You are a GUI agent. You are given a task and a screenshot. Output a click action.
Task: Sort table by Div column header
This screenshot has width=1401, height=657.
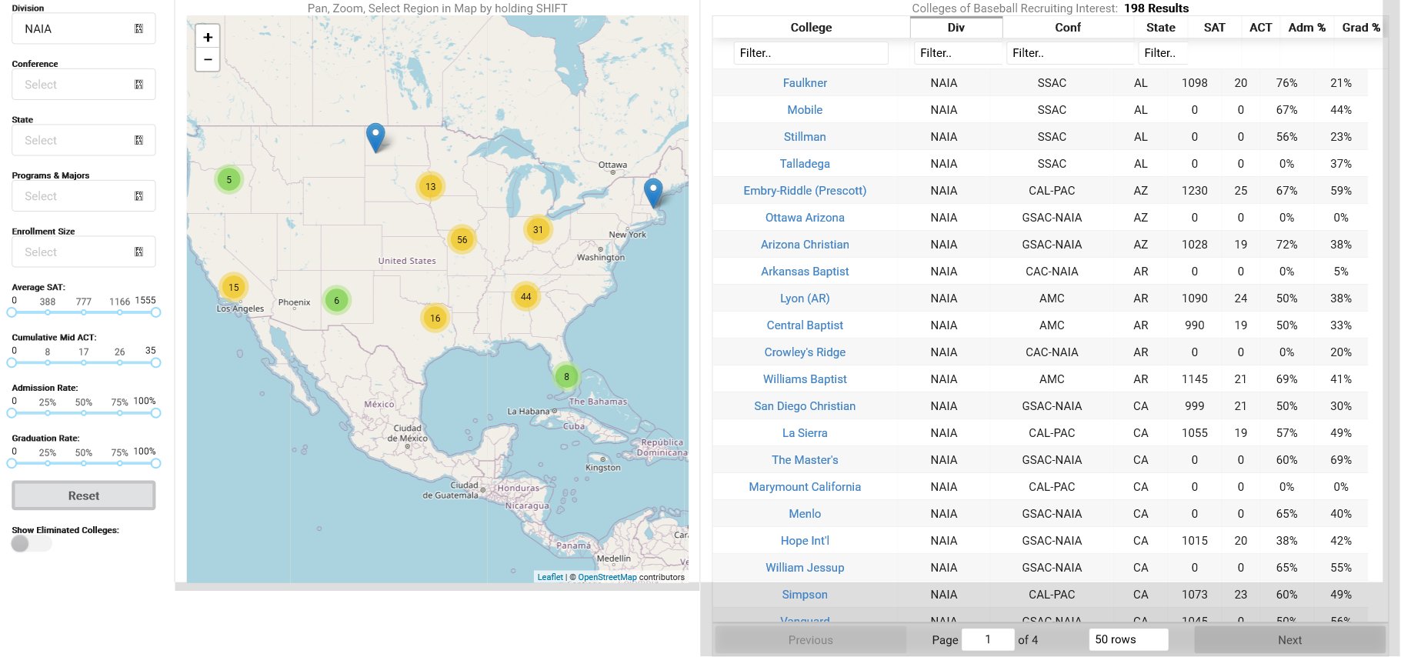click(956, 28)
